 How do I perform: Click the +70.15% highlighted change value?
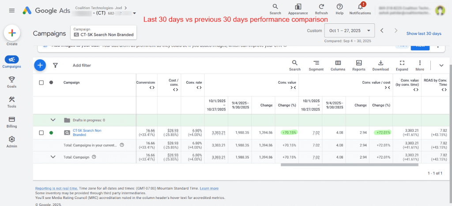pos(289,132)
